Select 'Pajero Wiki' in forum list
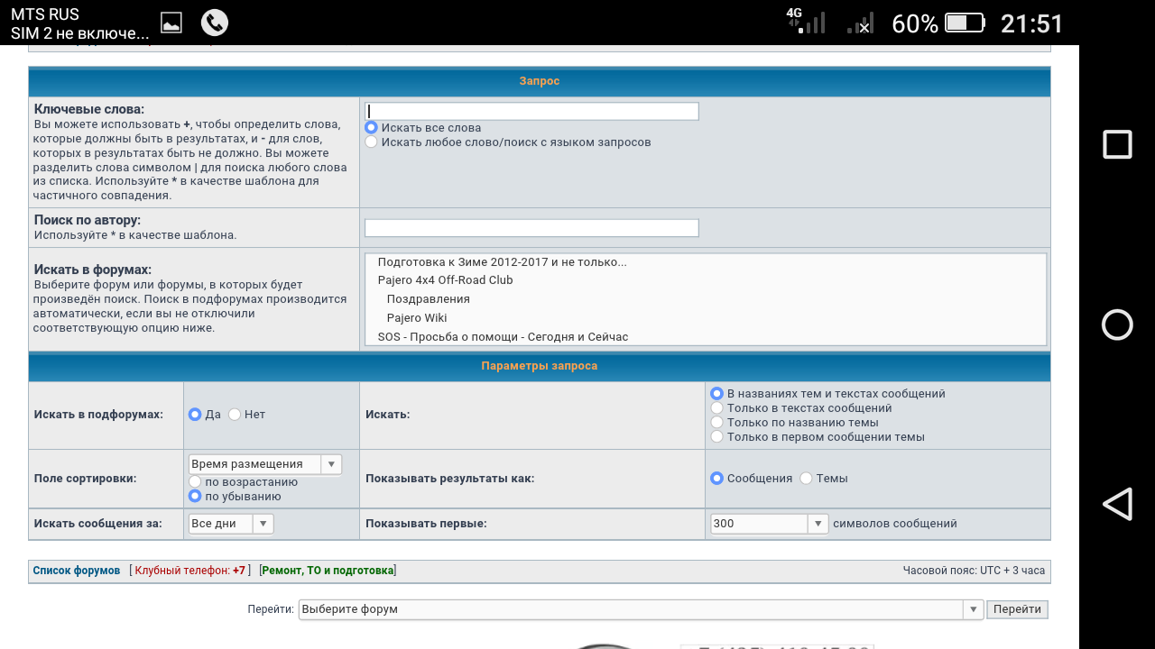Image resolution: width=1155 pixels, height=649 pixels. click(417, 318)
